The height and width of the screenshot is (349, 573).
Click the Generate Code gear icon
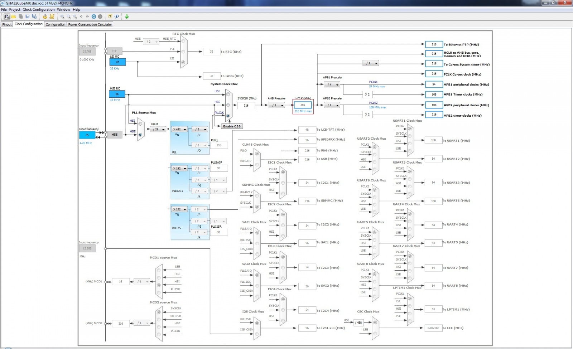[x=45, y=16]
